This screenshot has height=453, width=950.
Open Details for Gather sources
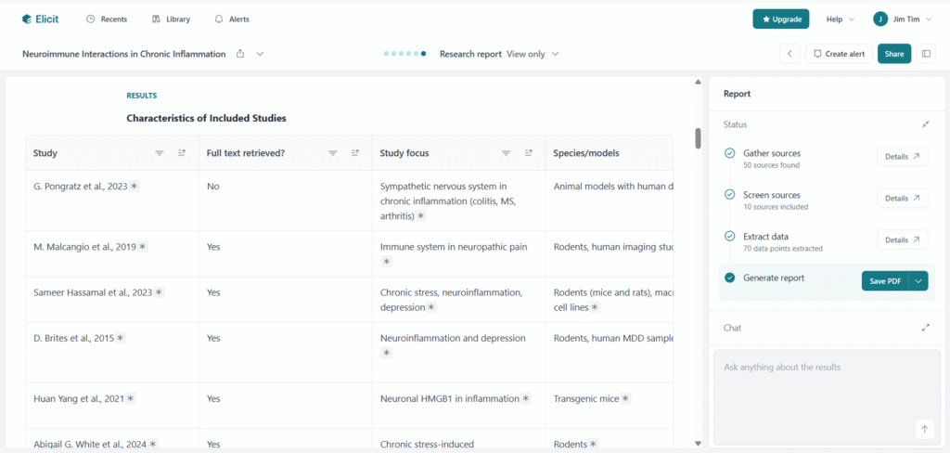[902, 157]
